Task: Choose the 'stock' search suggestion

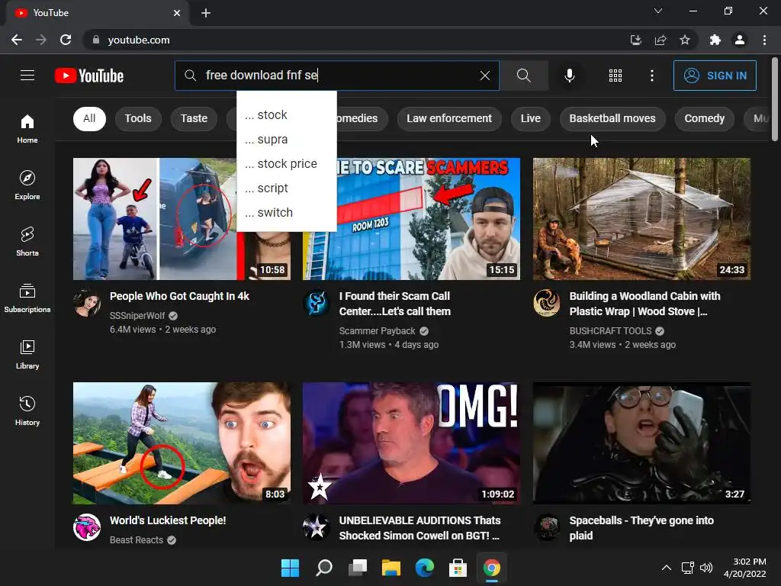Action: (287, 114)
